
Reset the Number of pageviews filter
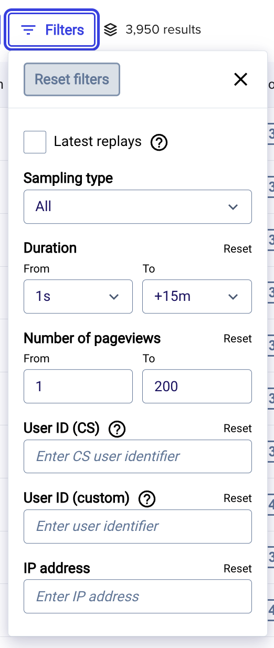[238, 339]
